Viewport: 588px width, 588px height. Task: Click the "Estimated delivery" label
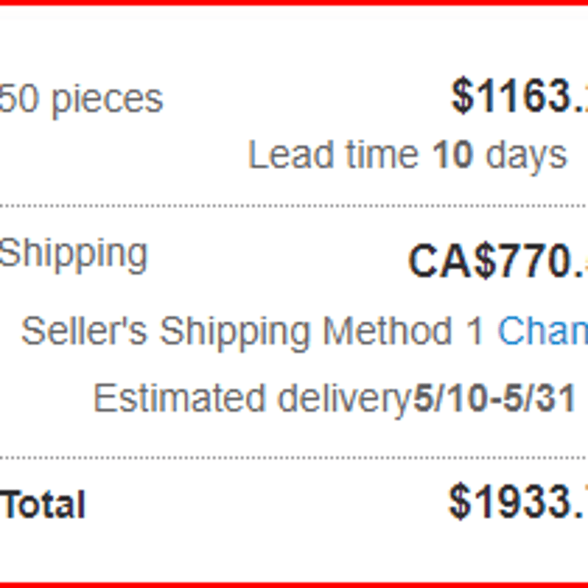click(x=250, y=399)
